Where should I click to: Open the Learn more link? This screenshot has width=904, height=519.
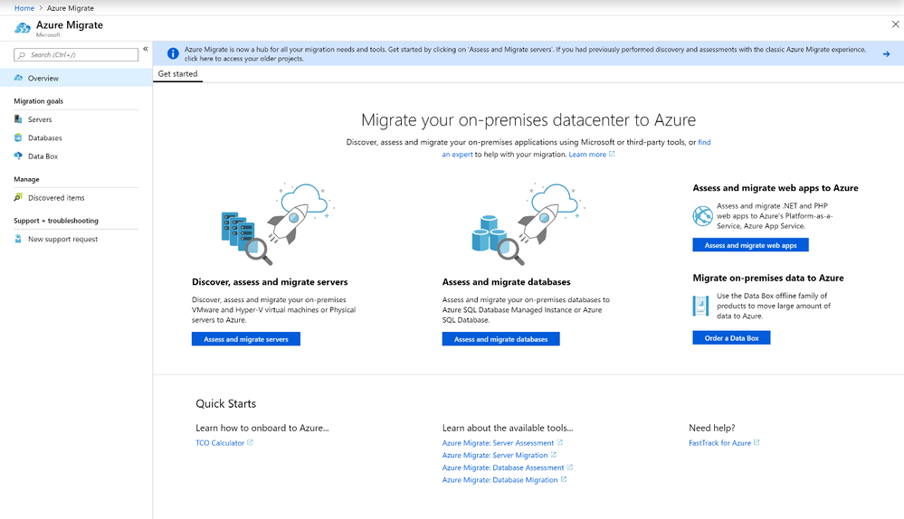587,155
